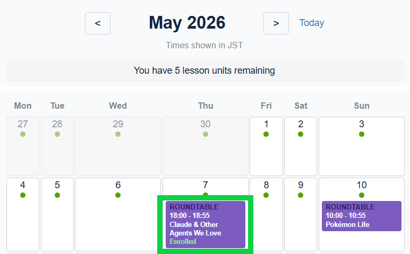Viewport: 410px width, 254px height.
Task: Go to the previous month
Action: point(98,23)
